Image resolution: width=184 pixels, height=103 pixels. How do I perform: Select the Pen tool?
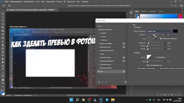point(3,66)
